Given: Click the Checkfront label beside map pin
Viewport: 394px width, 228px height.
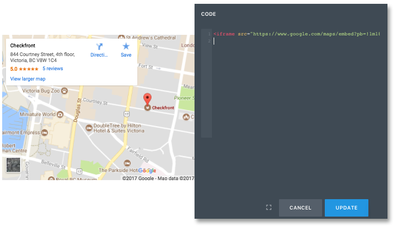Looking at the screenshot, I should (163, 108).
